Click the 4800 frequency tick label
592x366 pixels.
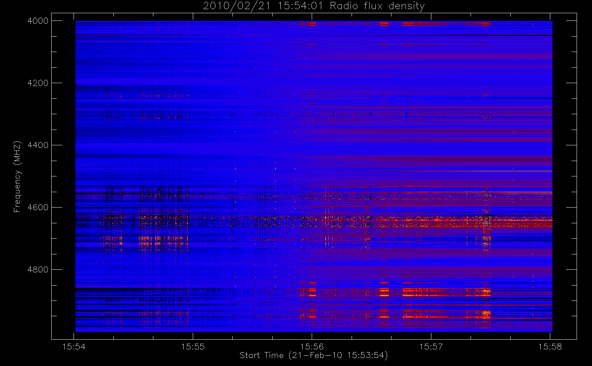38,270
